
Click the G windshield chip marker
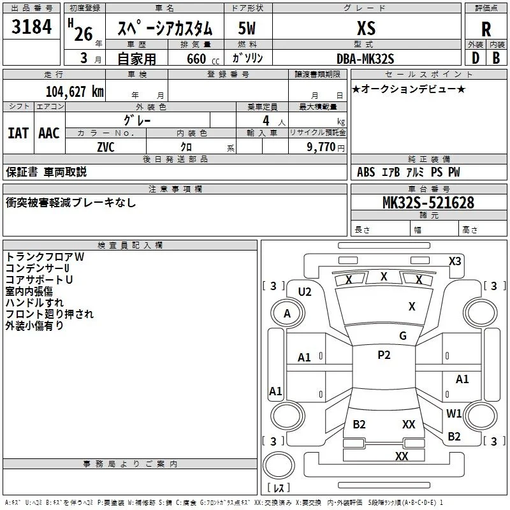point(403,336)
